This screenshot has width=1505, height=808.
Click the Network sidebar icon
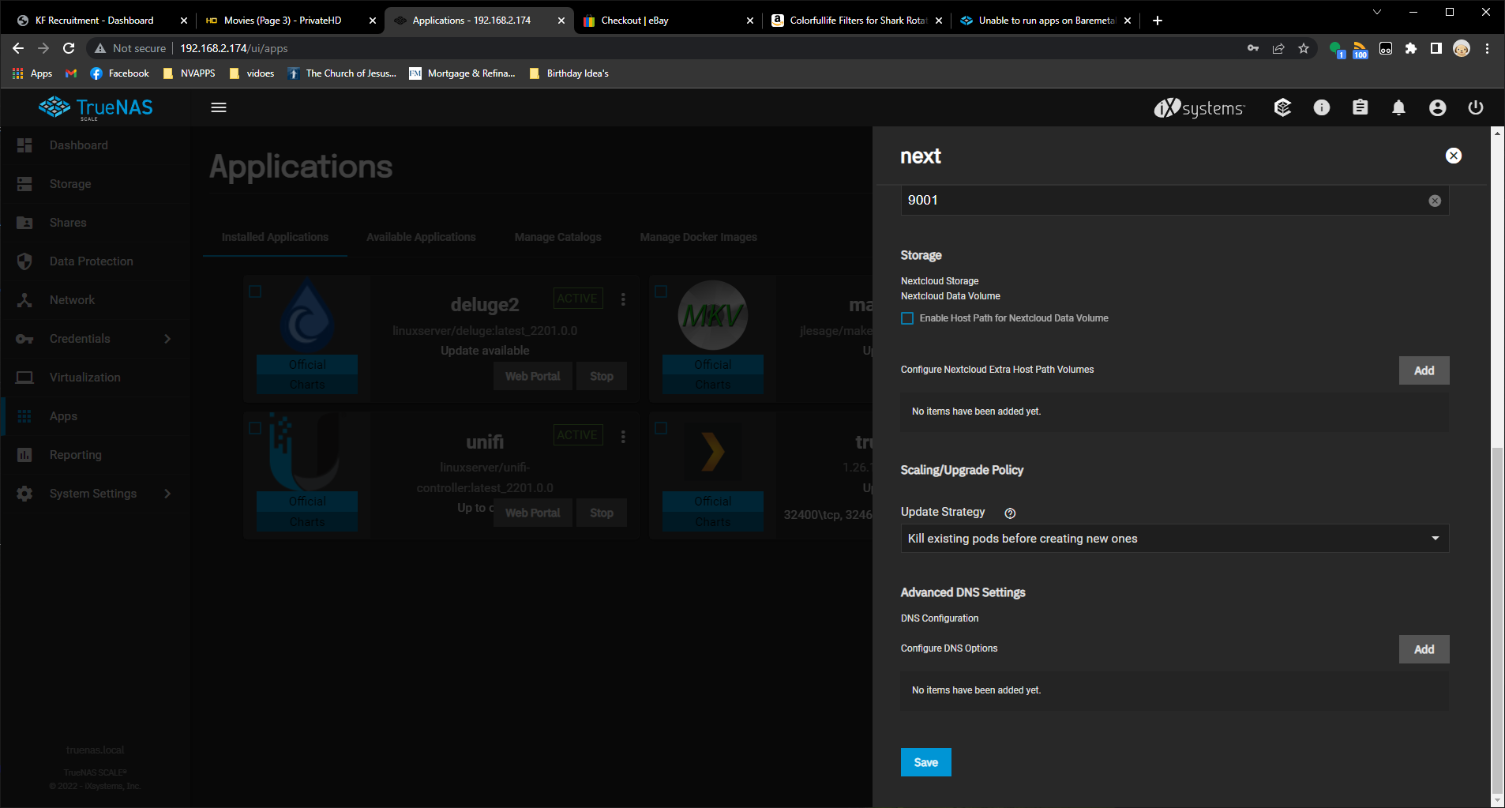[x=24, y=300]
